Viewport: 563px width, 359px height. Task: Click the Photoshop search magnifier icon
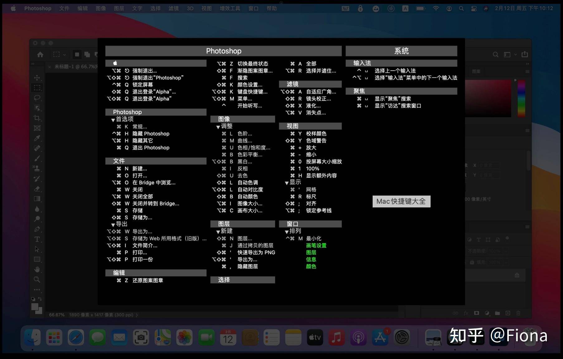click(x=495, y=55)
